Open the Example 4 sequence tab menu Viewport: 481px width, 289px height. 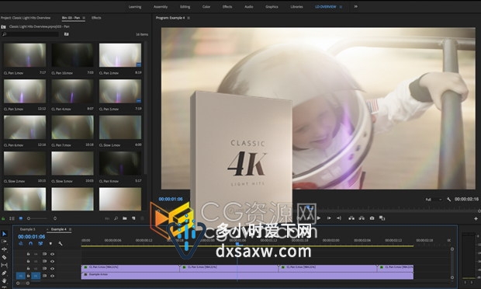click(x=71, y=229)
